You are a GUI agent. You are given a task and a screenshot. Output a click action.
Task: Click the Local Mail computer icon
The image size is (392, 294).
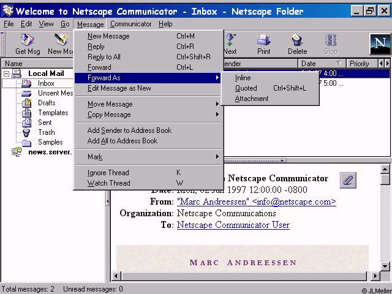pyautogui.click(x=17, y=73)
